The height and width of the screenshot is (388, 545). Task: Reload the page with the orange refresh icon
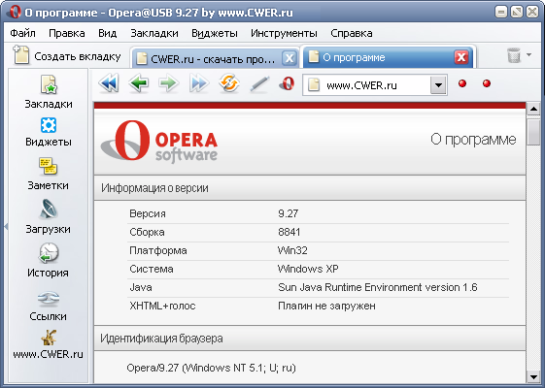pos(229,83)
